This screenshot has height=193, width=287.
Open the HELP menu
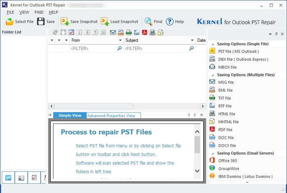coord(54,12)
